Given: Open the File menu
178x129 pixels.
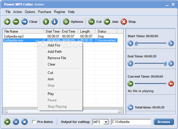Looking at the screenshot, I should 8,12.
